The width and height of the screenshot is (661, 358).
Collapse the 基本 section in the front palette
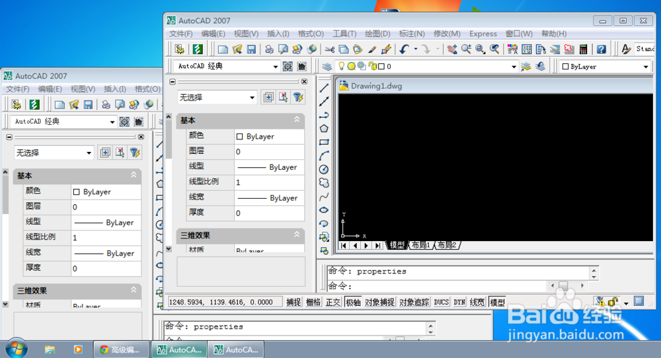pos(297,120)
